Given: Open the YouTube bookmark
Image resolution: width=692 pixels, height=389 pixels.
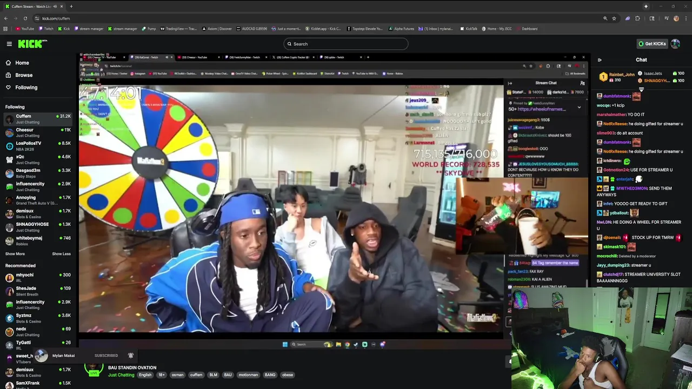Looking at the screenshot, I should [25, 29].
